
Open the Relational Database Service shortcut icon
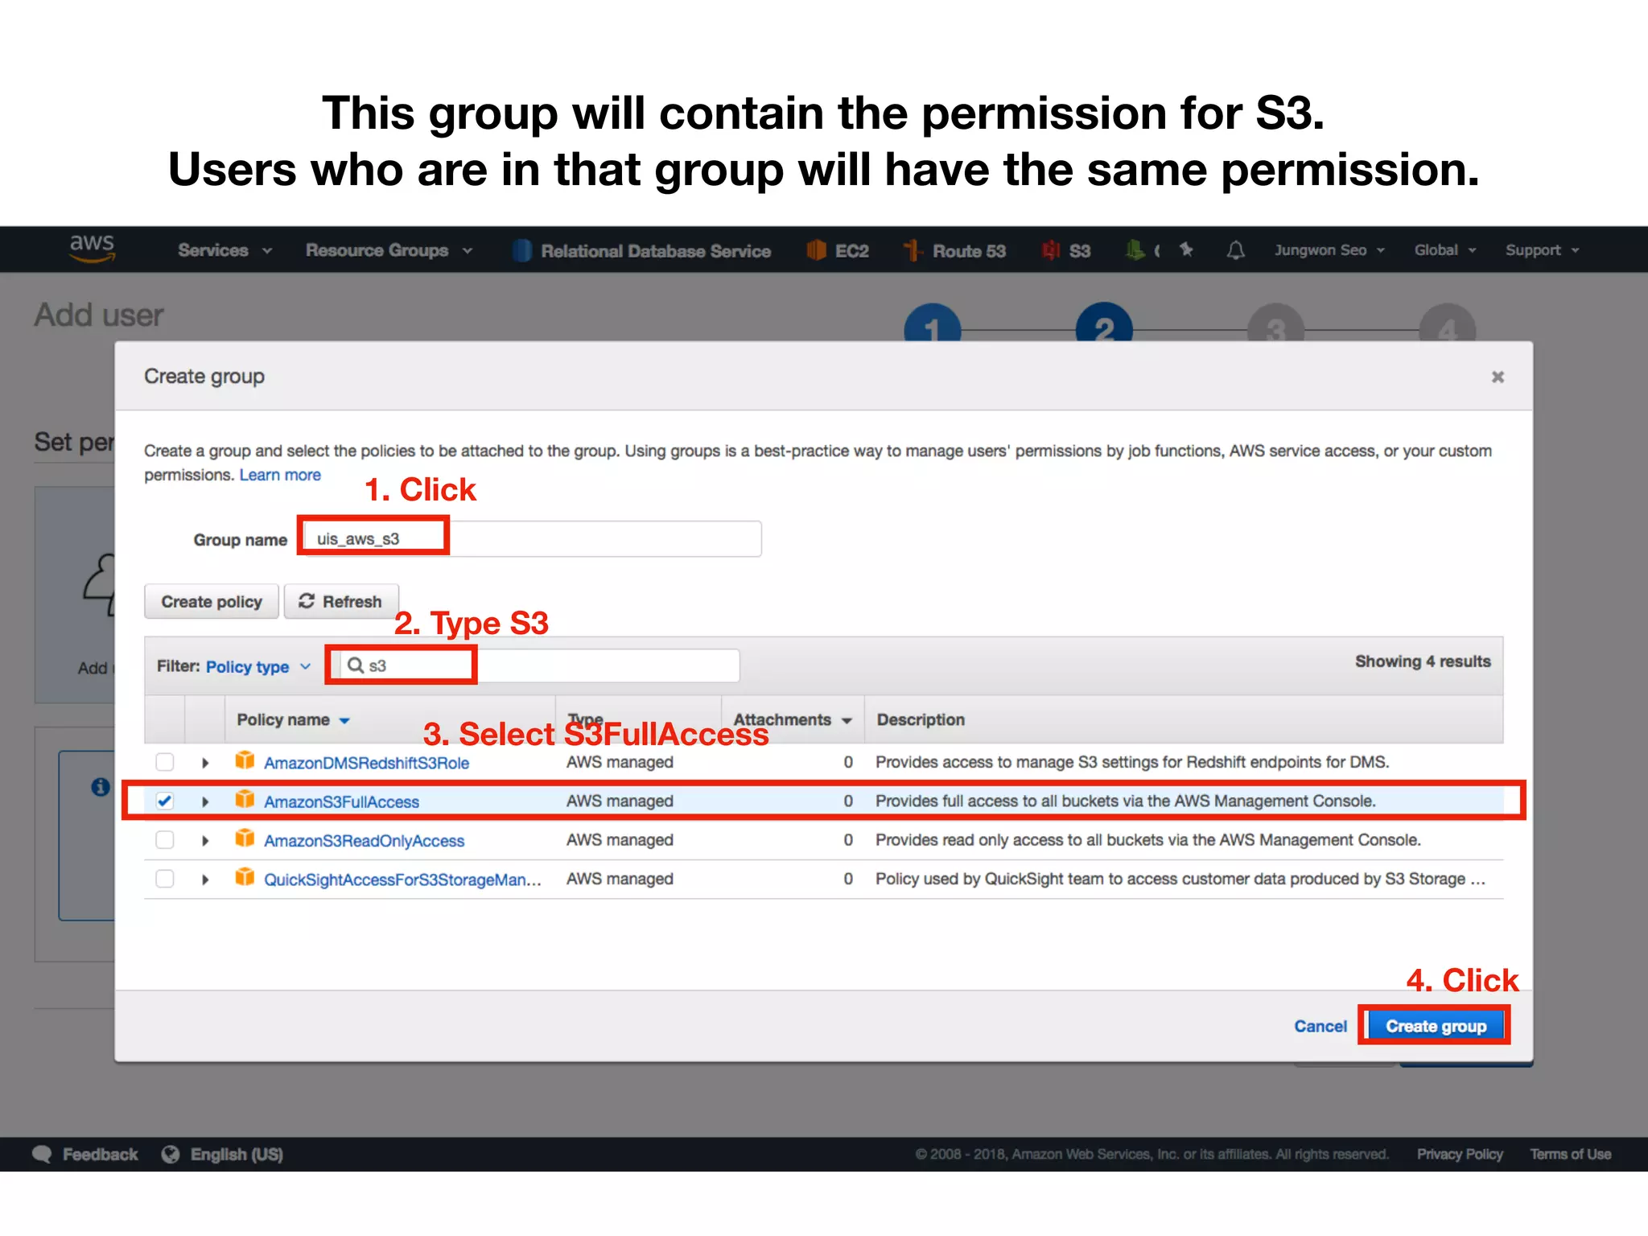522,251
